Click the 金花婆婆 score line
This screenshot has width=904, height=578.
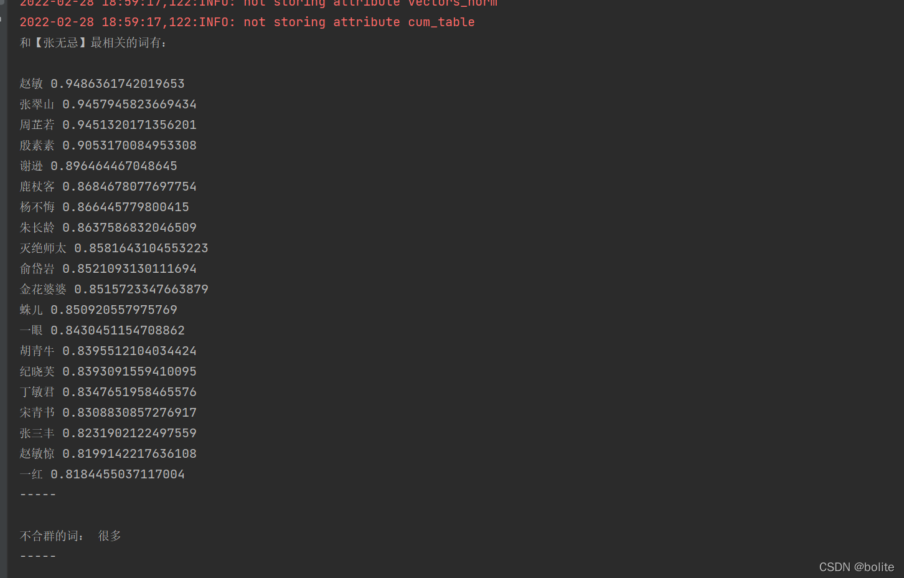coord(114,289)
